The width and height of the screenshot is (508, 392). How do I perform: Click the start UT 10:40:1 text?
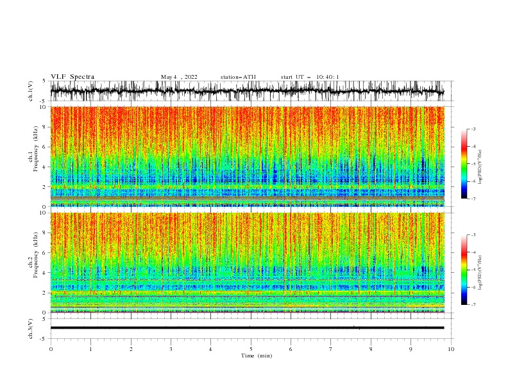[310, 77]
